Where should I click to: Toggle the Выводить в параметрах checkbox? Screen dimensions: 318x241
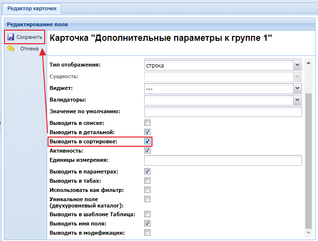click(148, 172)
